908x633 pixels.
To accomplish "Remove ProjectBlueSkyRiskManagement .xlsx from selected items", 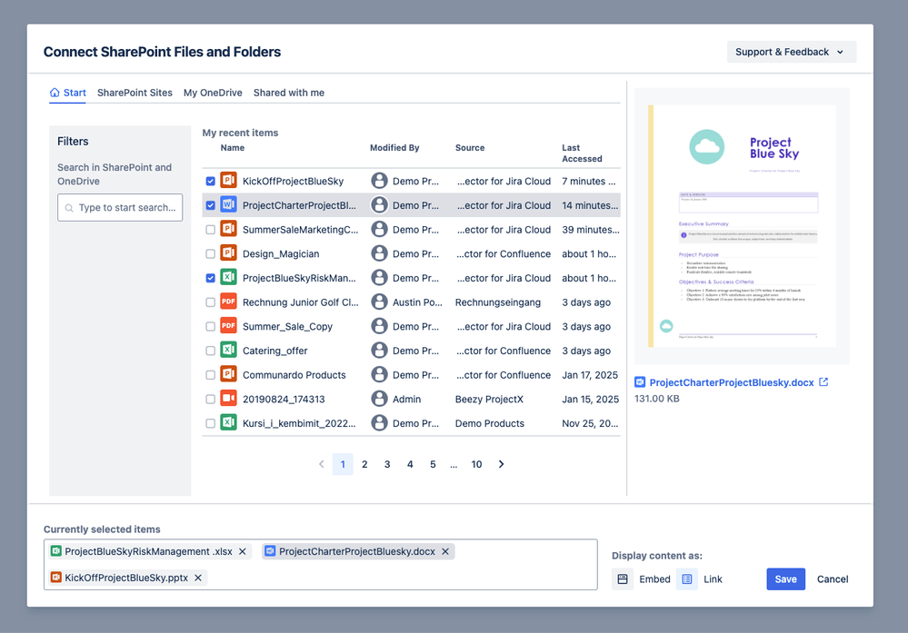I will [x=243, y=551].
